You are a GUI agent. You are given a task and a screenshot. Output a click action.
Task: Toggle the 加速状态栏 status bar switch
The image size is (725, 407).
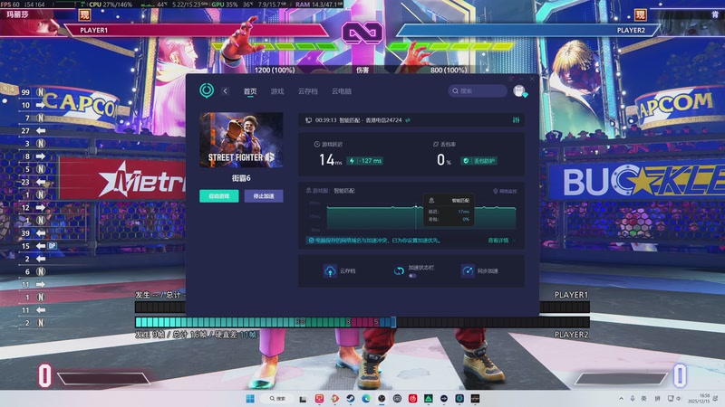coord(412,276)
